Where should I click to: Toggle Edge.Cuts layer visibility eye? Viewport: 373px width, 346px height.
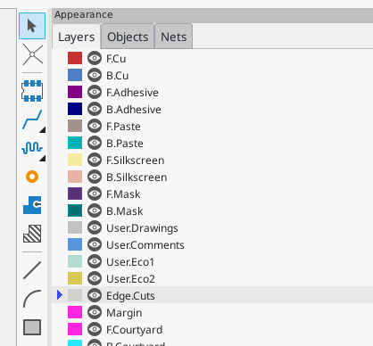[x=95, y=295]
